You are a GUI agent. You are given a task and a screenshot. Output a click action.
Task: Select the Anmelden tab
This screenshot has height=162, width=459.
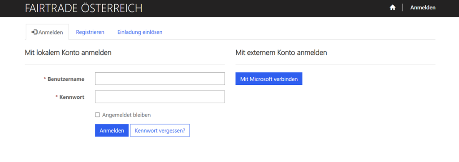[x=47, y=32]
